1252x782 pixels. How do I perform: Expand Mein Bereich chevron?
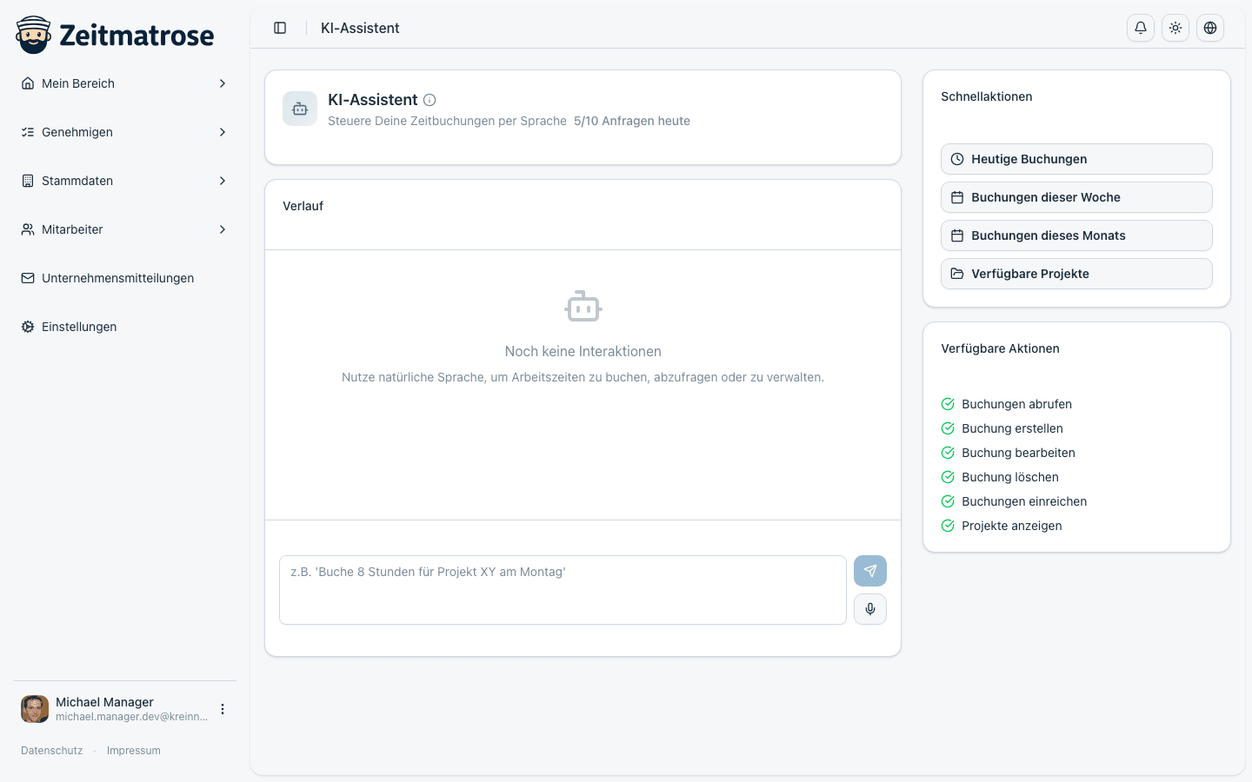click(223, 83)
